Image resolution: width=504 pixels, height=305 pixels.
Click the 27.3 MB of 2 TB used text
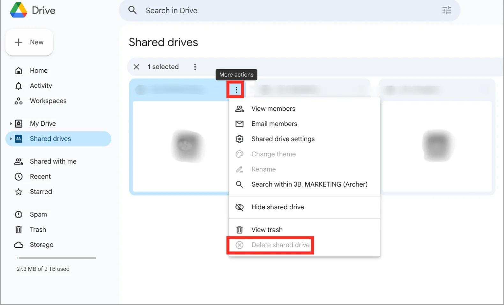click(x=43, y=269)
